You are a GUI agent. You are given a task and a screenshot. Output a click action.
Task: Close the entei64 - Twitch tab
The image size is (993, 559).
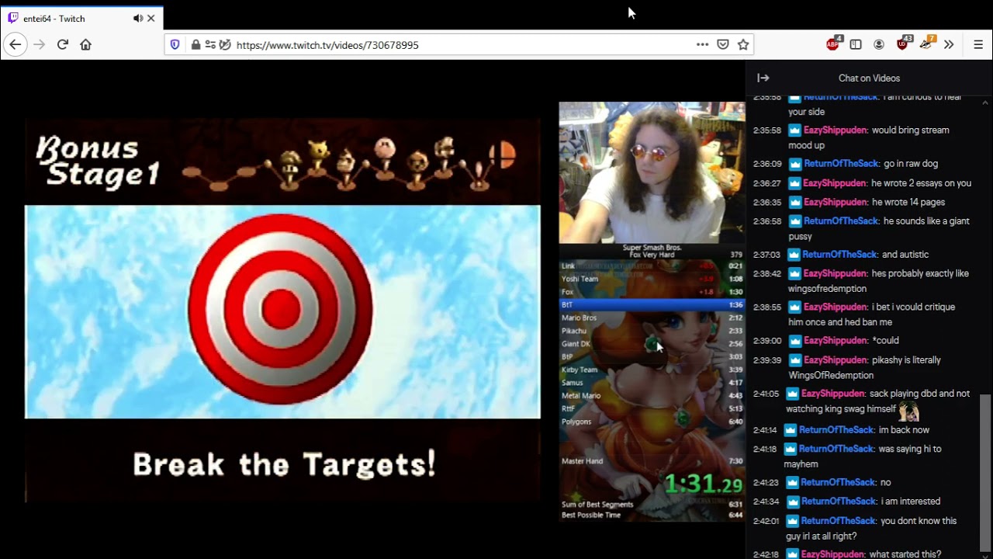(x=151, y=18)
